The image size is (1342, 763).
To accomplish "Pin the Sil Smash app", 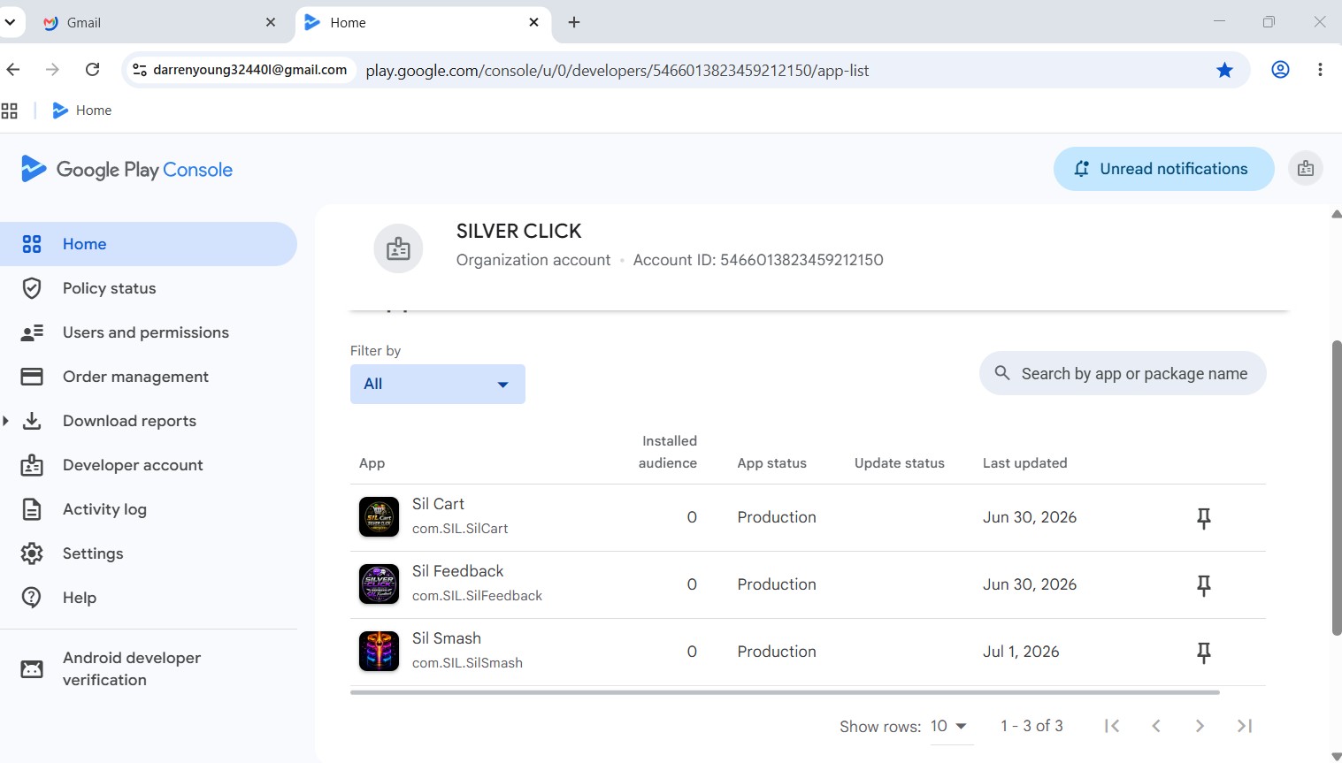I will pyautogui.click(x=1204, y=652).
